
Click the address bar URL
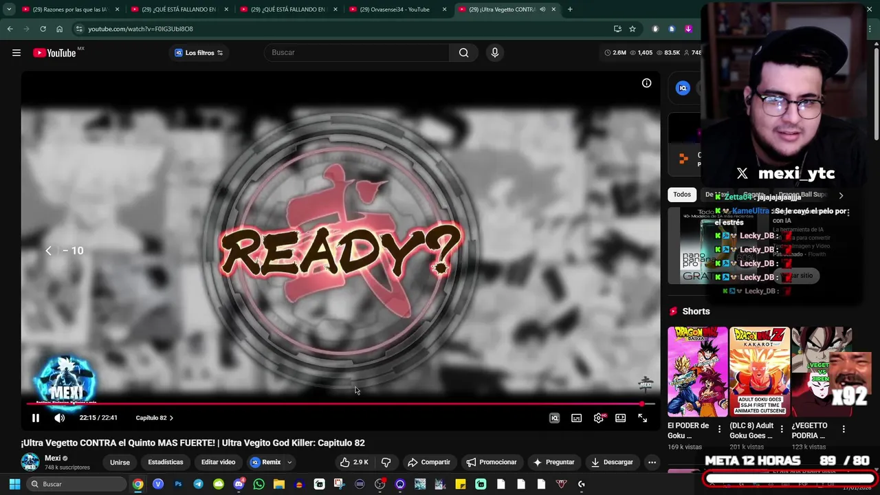140,29
